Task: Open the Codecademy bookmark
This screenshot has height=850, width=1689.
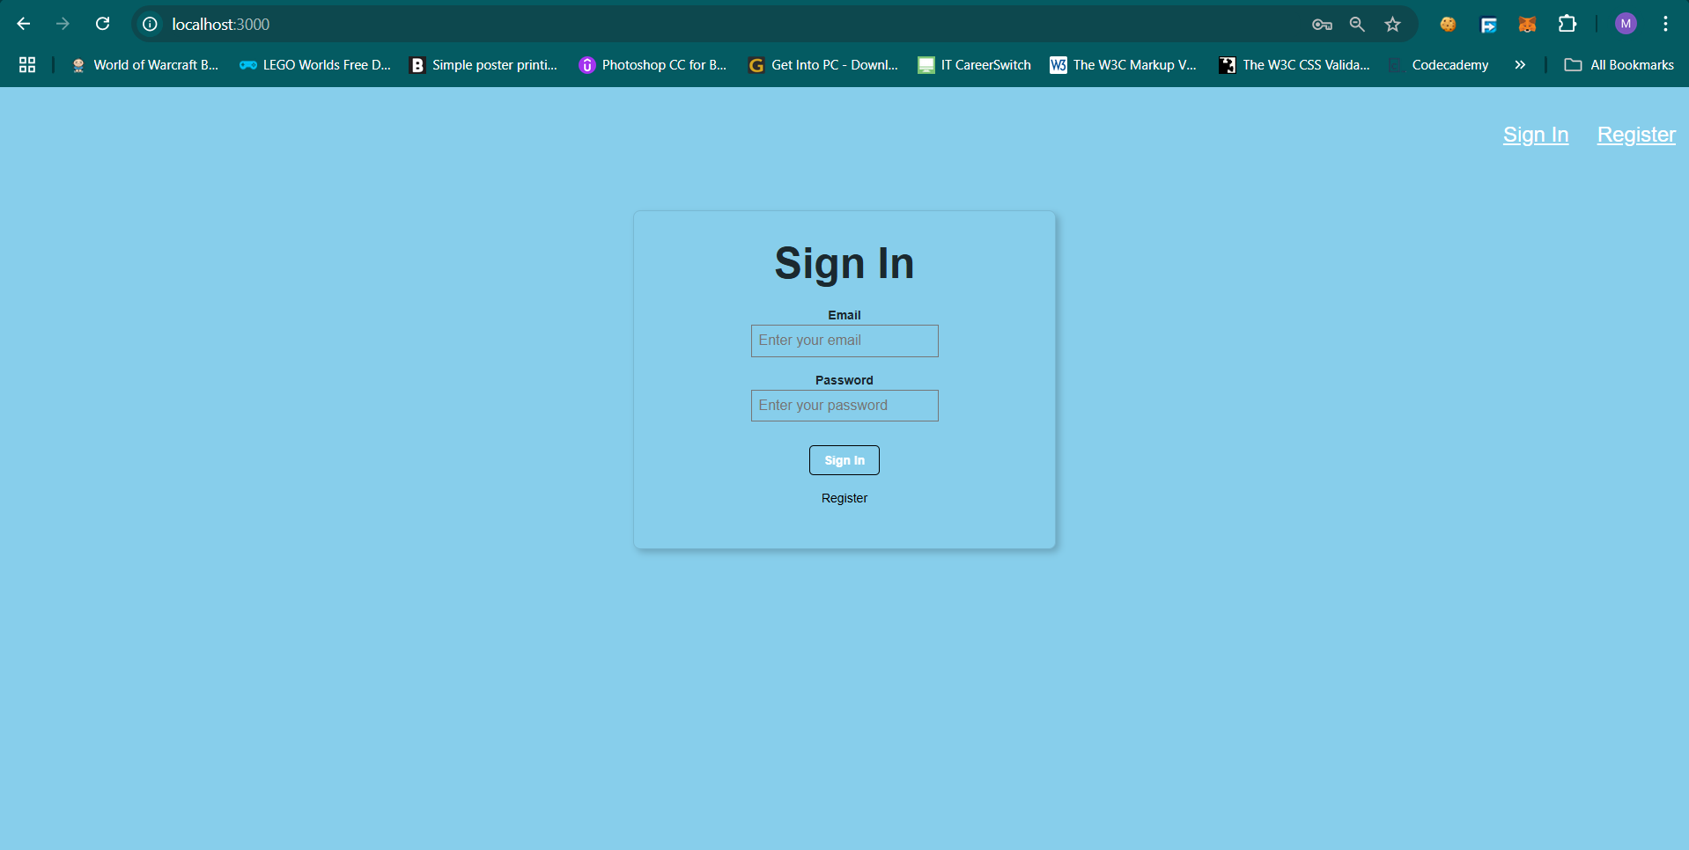Action: pos(1449,64)
